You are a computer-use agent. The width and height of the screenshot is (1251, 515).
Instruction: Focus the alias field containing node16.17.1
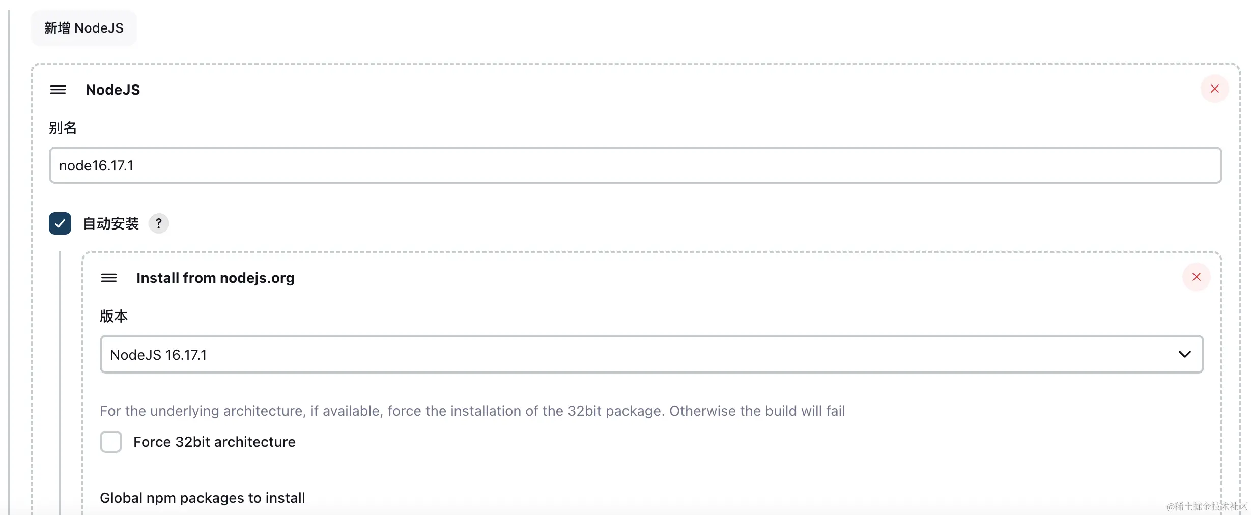(x=635, y=165)
